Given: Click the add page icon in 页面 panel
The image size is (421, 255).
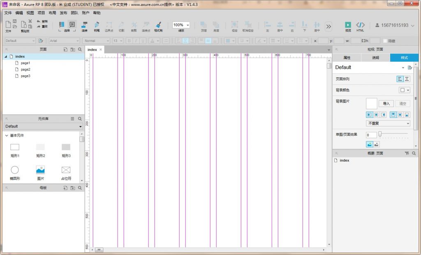Looking at the screenshot, I should pos(65,49).
